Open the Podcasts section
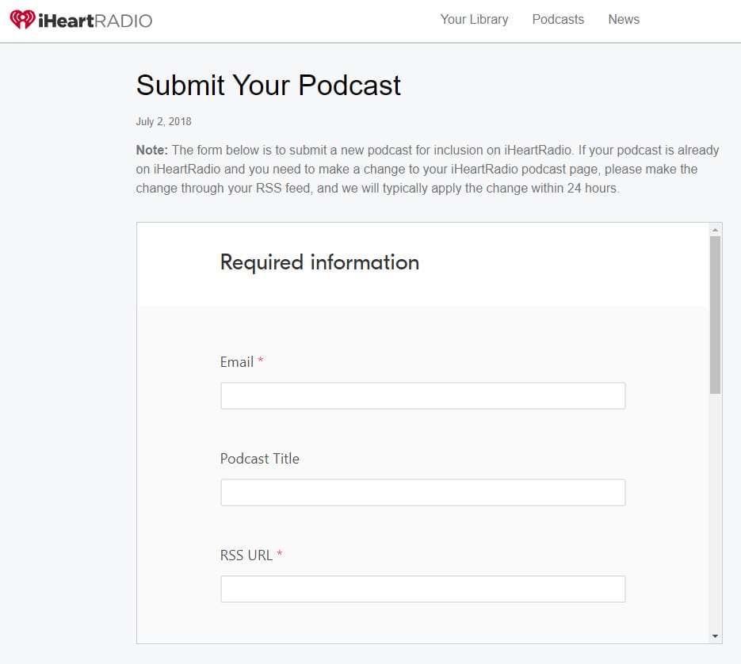The image size is (741, 664). tap(557, 19)
